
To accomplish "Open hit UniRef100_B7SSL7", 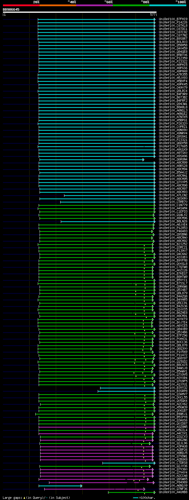I will pyautogui.click(x=173, y=283).
